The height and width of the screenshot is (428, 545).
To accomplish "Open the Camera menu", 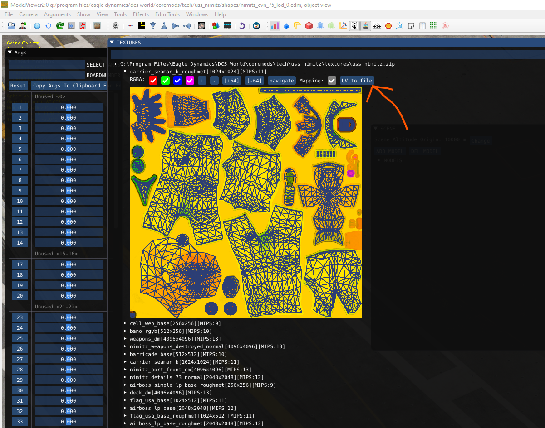I will click(x=28, y=14).
